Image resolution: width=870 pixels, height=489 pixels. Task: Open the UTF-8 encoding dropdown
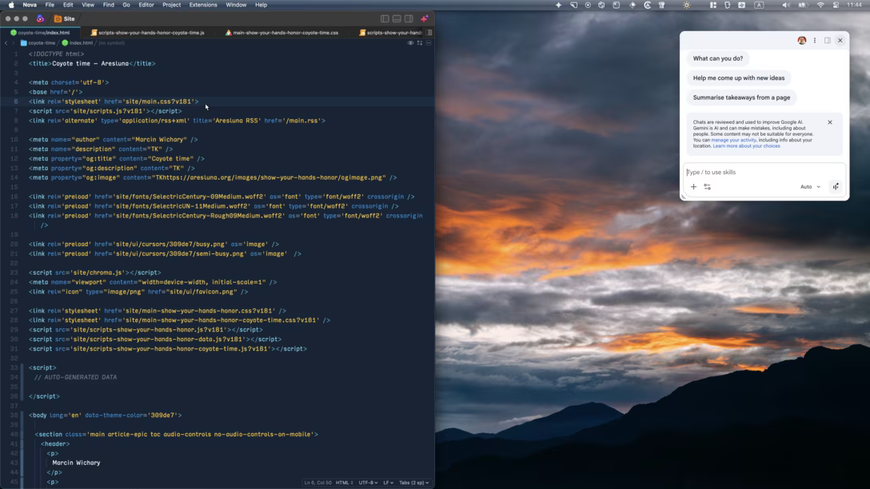(x=368, y=483)
